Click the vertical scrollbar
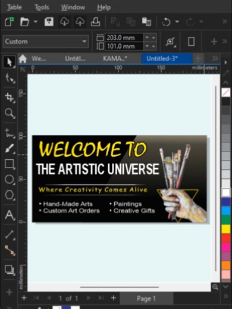This screenshot has height=309, width=232. pyautogui.click(x=216, y=178)
